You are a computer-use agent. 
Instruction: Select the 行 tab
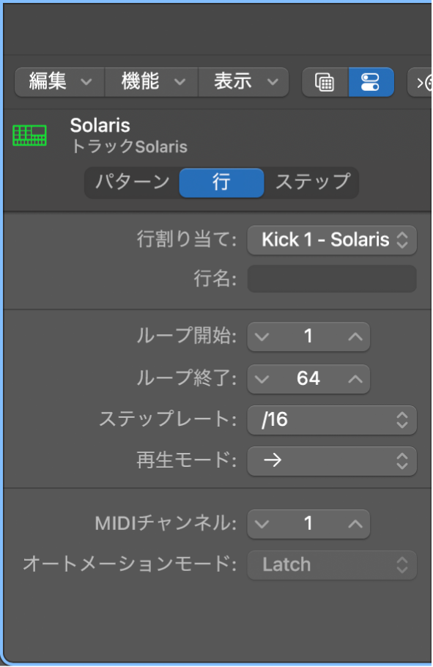[x=221, y=183]
